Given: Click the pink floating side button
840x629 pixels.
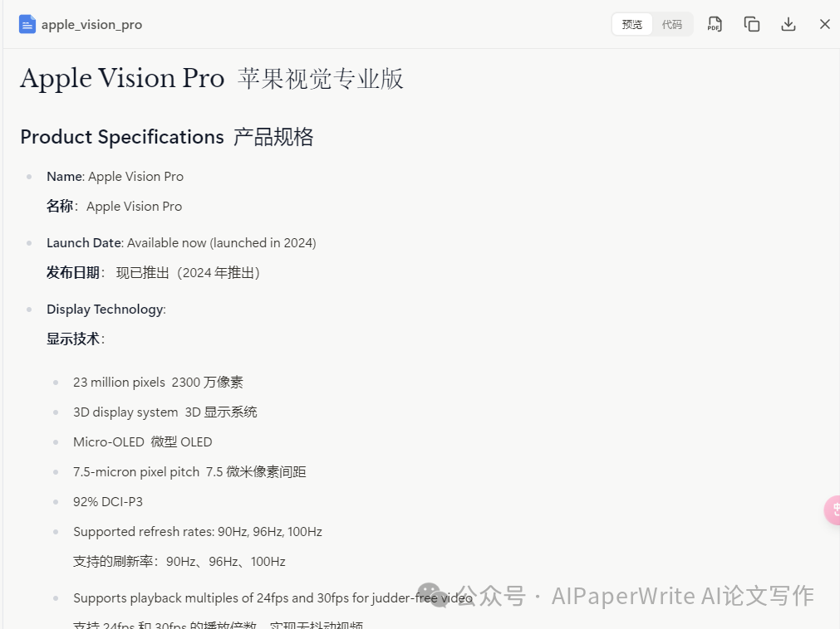Looking at the screenshot, I should pos(832,510).
